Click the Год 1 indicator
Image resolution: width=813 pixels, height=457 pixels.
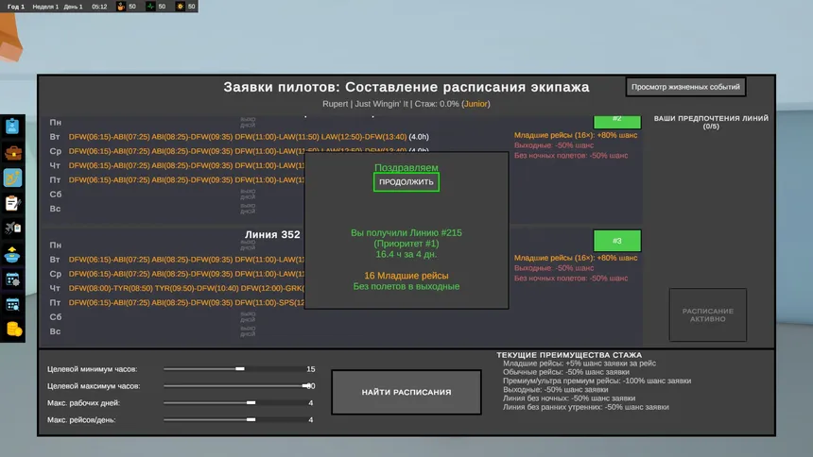(x=16, y=7)
